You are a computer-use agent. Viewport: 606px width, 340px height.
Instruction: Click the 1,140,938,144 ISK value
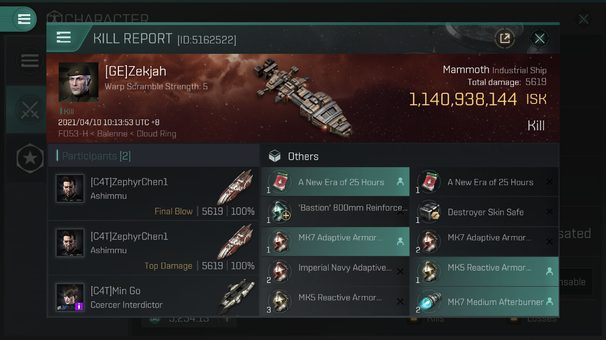(x=477, y=100)
